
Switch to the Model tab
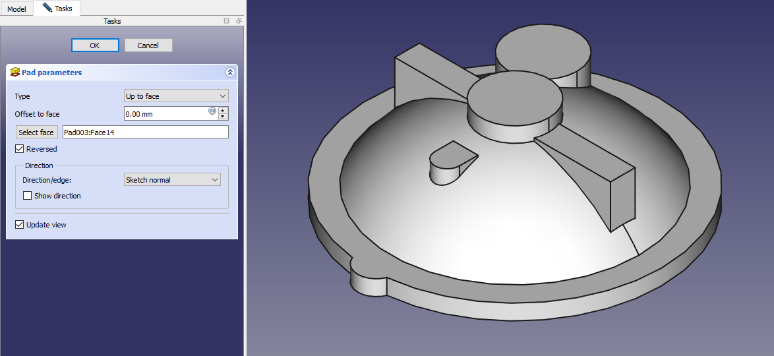(16, 9)
